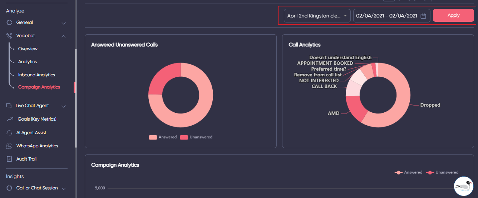Open the calendar icon in date field
Screen dimensions: 478x198
[x=423, y=16]
